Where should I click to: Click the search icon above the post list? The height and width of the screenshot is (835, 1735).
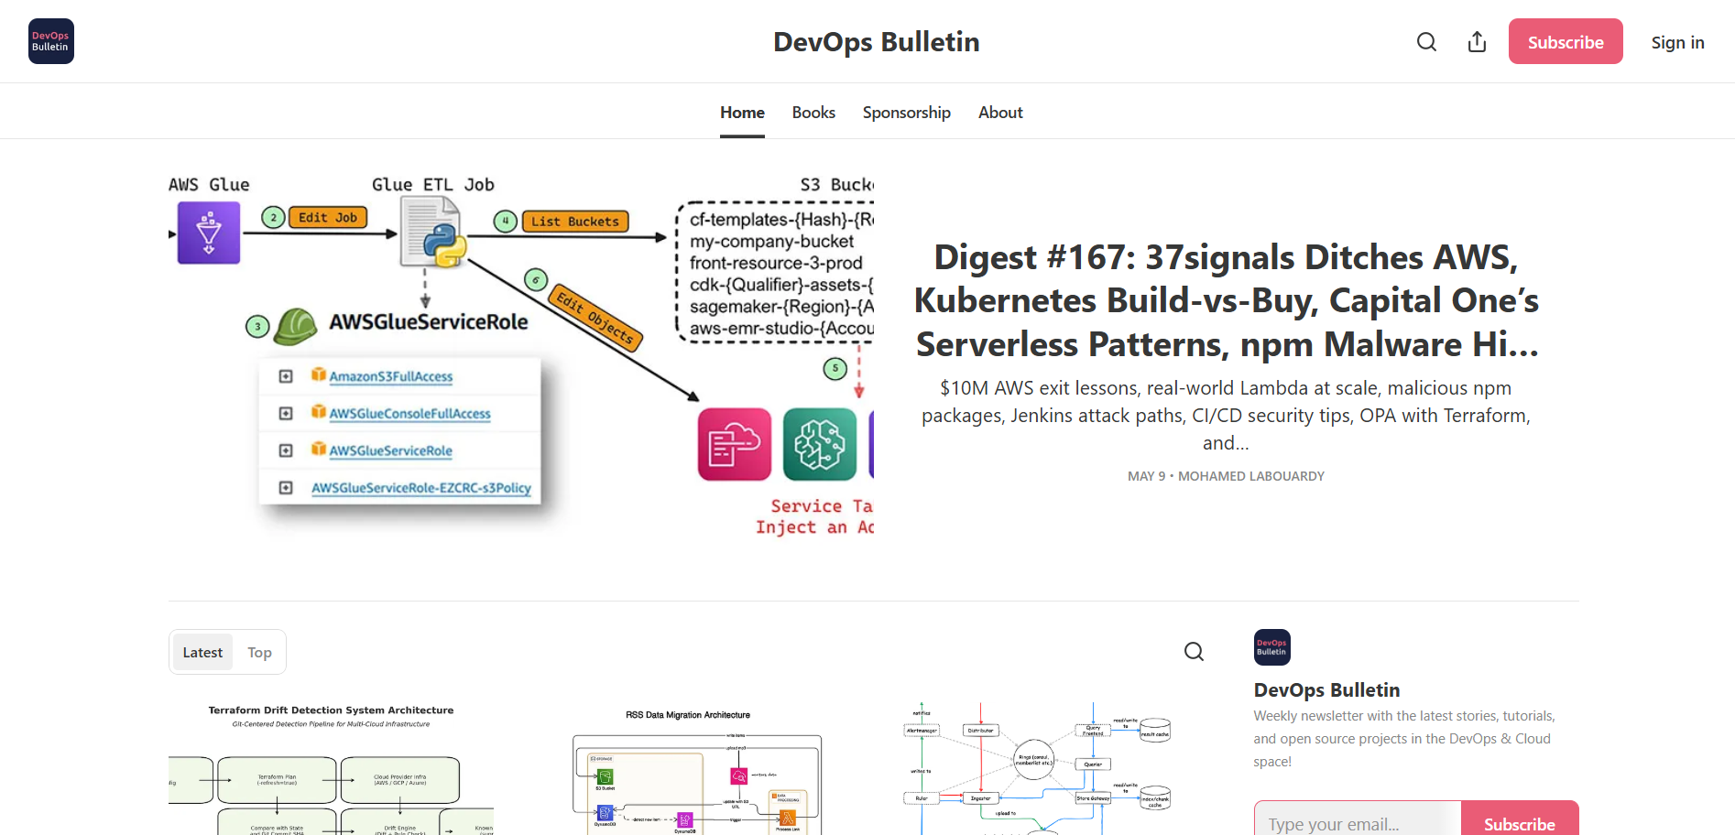tap(1194, 652)
